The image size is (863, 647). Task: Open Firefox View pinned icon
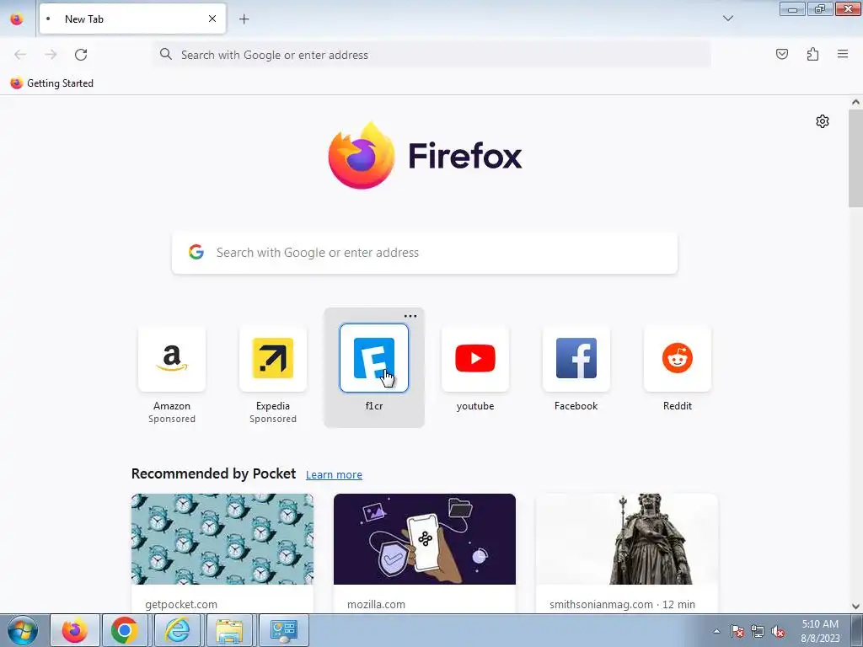[17, 19]
